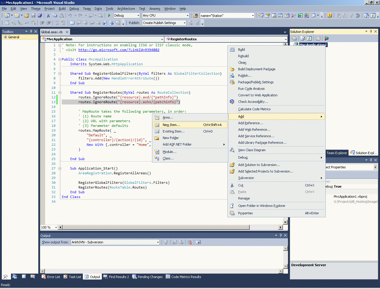Collapse the RegisterRoutes sub outline
The width and height of the screenshot is (380, 289).
click(x=60, y=92)
